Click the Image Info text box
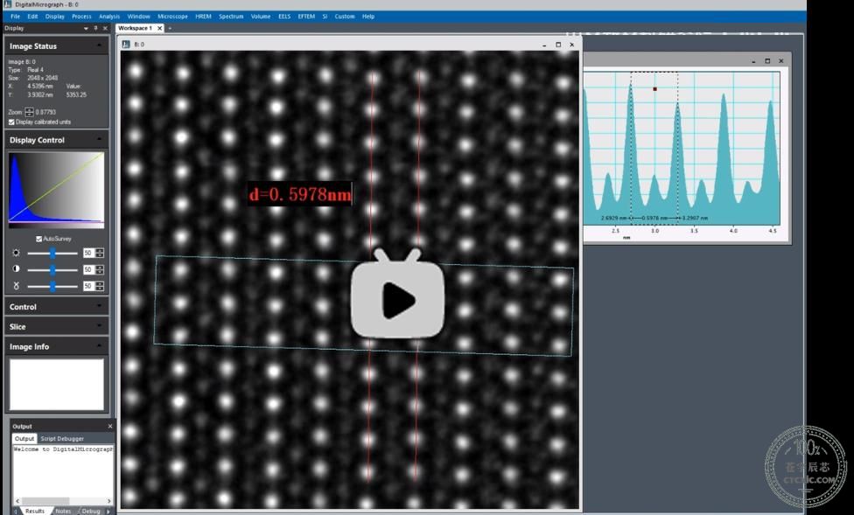 [x=56, y=384]
